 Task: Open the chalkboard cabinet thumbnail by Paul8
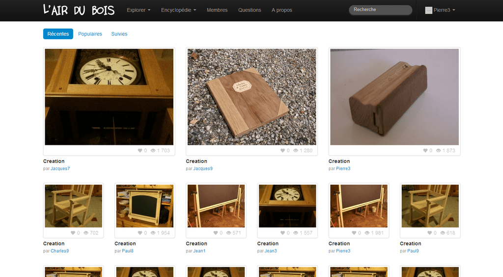click(145, 206)
